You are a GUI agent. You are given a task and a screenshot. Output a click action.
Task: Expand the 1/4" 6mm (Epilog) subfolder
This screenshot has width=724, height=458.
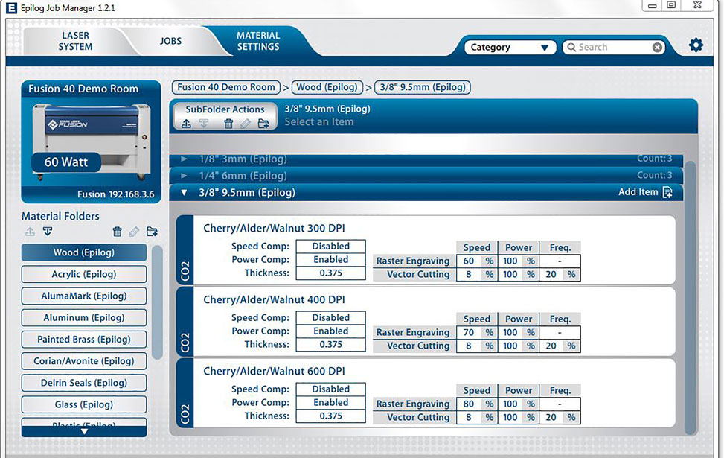185,176
